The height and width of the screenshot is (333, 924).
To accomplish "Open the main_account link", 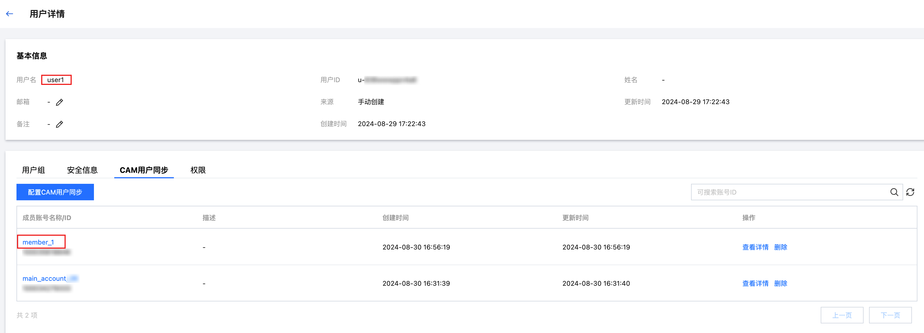I will click(44, 278).
